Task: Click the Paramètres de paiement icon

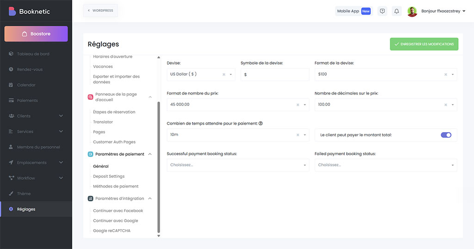Action: [x=90, y=154]
